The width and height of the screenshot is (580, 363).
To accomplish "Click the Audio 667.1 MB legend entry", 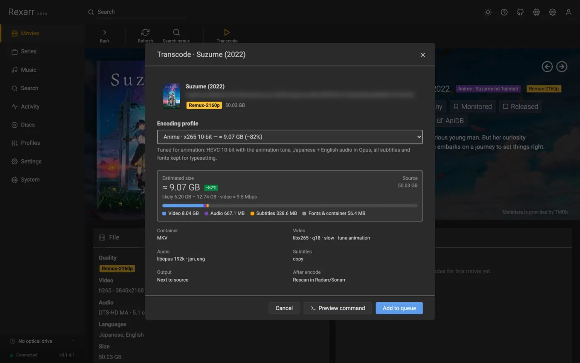I will click(225, 213).
